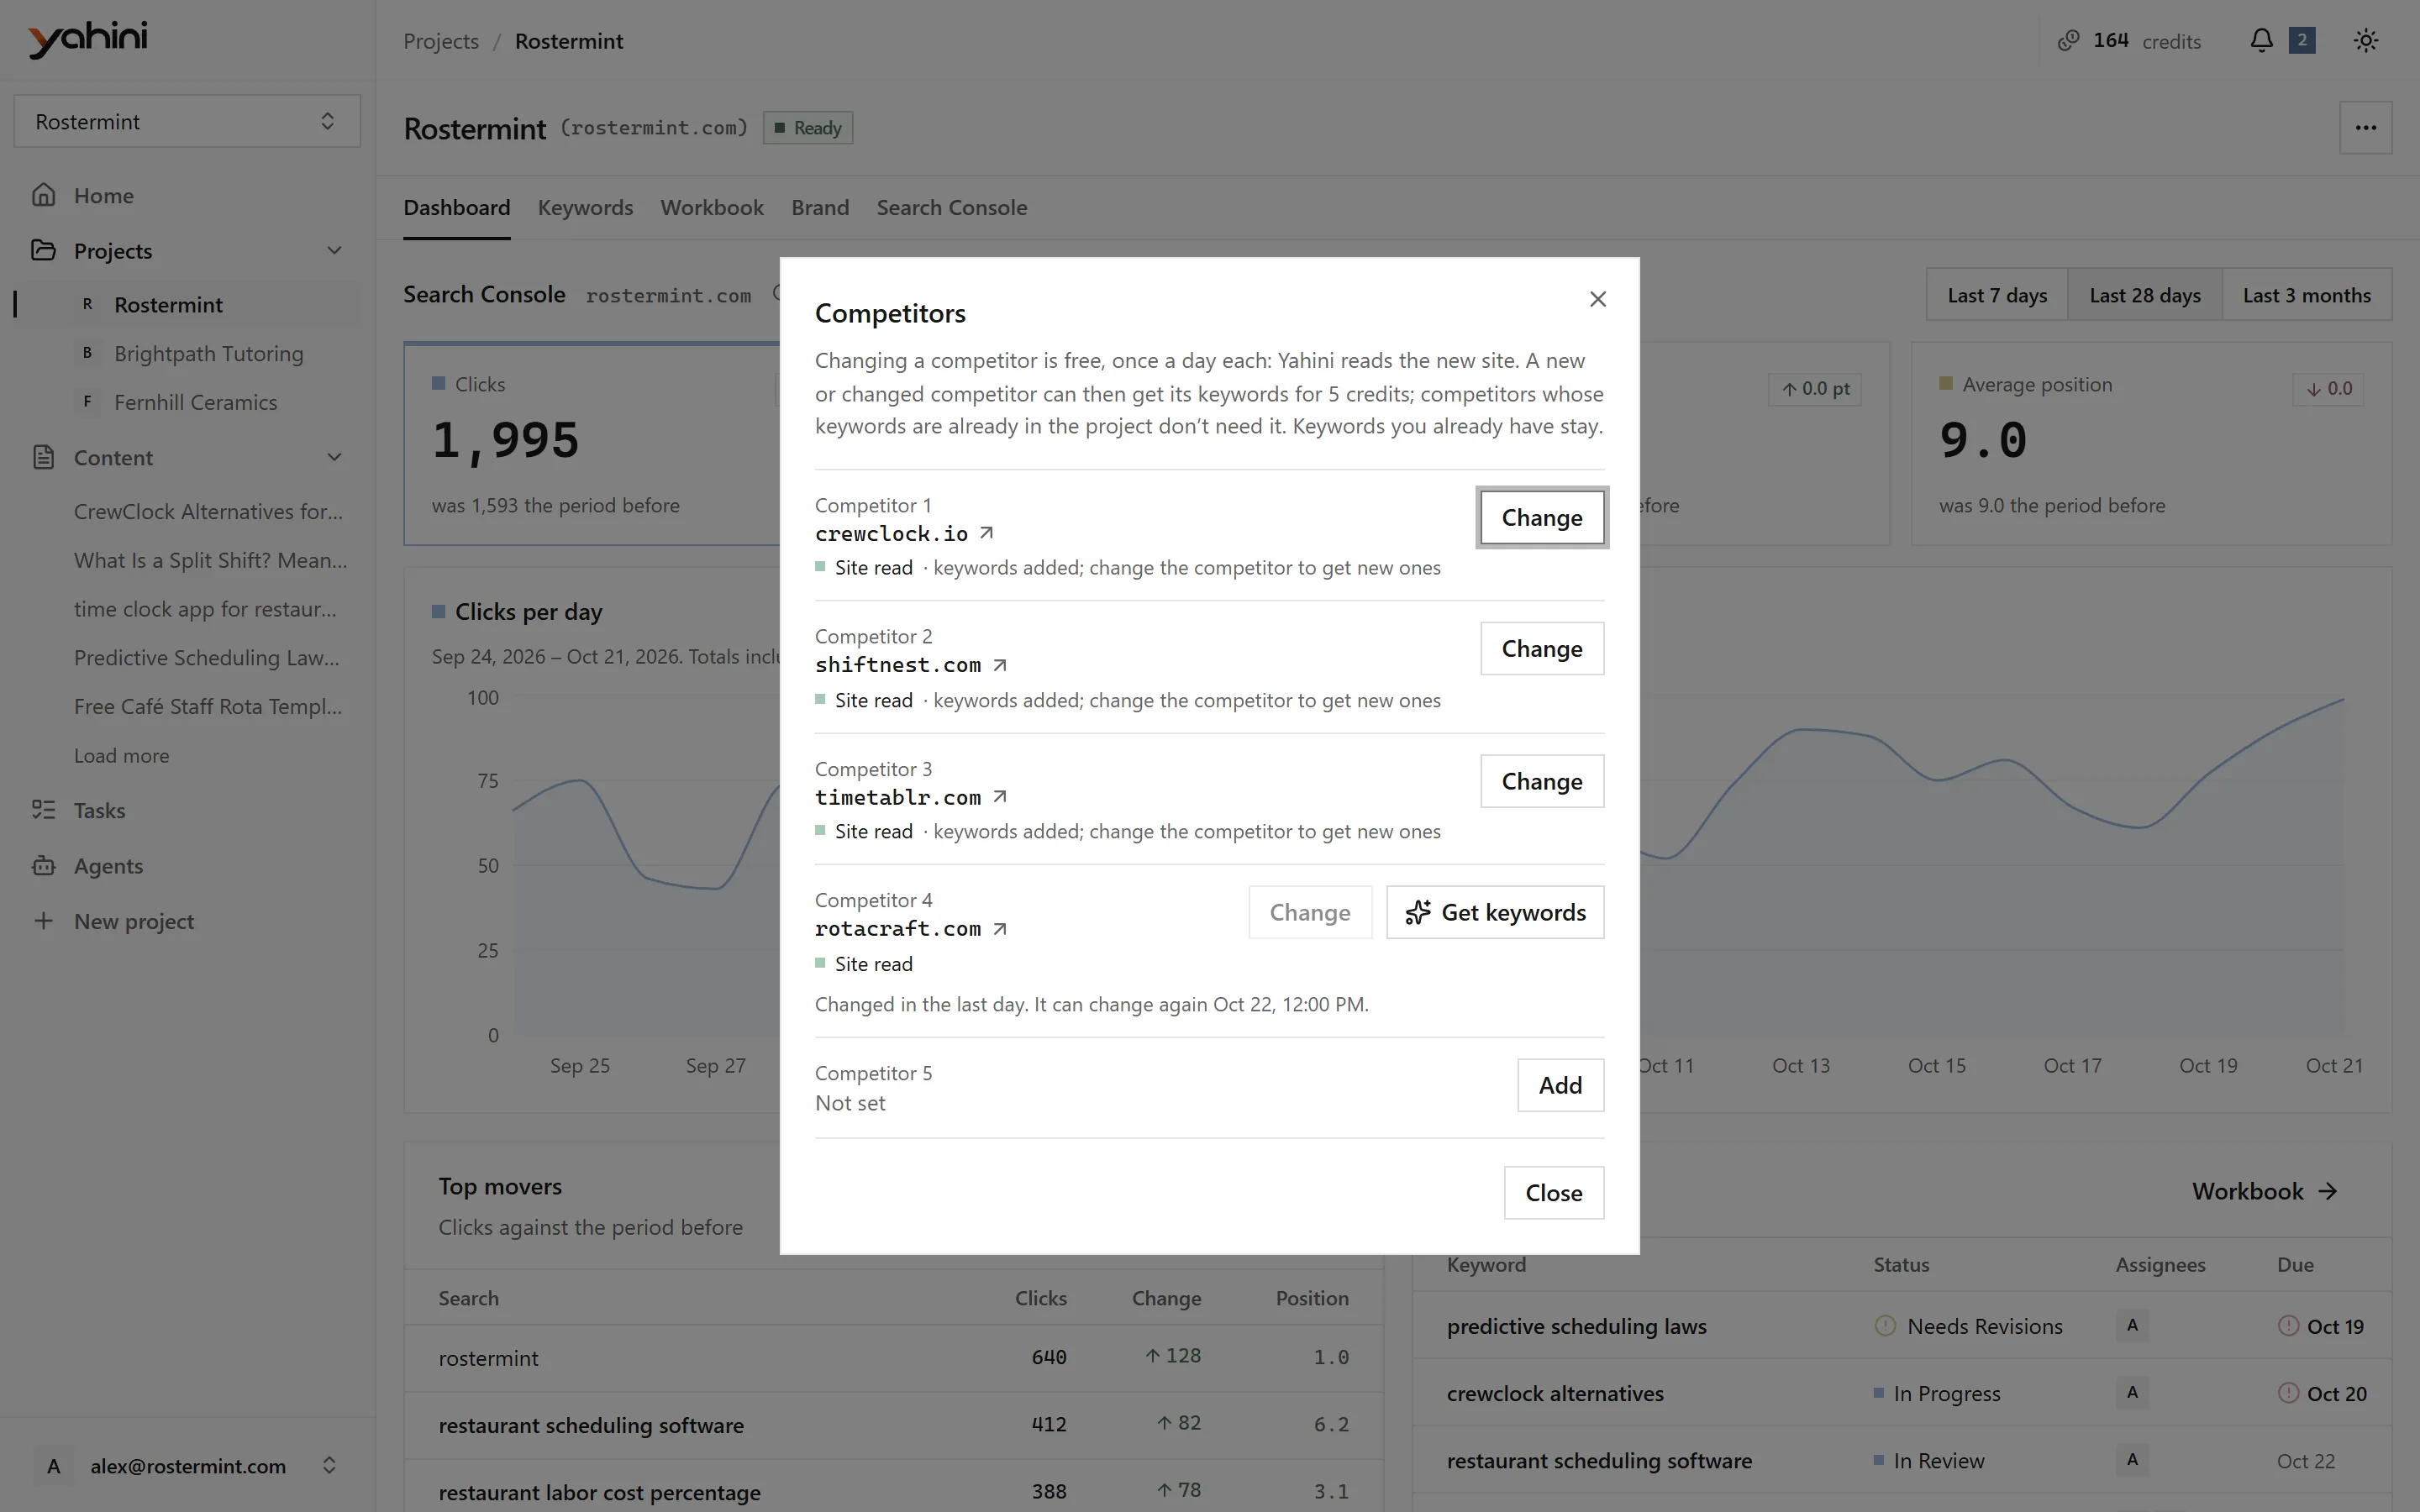Click the plus icon for New project

coord(43,921)
